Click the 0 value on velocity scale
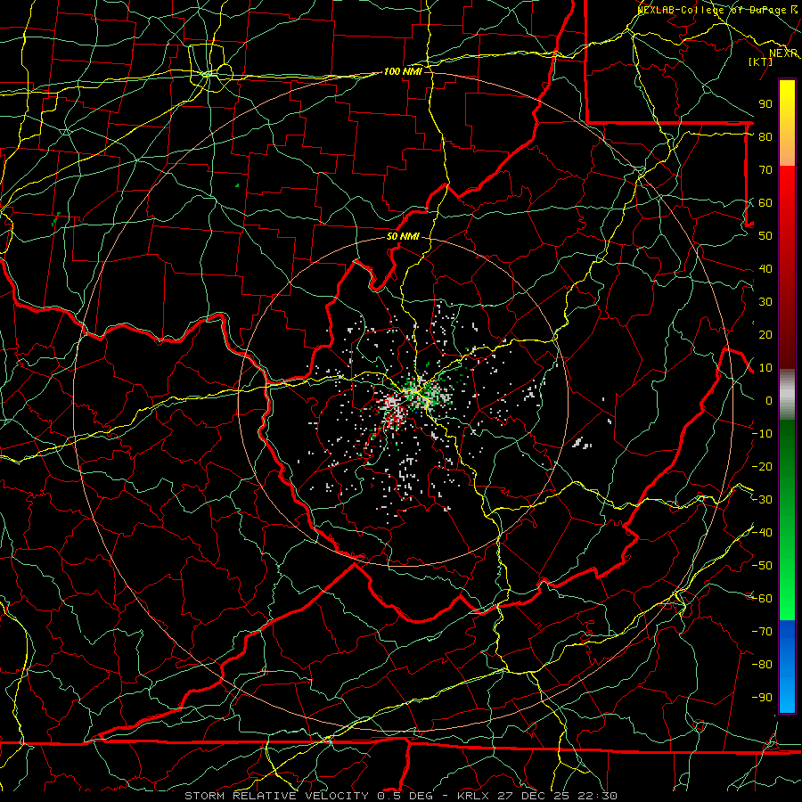Viewport: 802px width, 802px height. 769,400
